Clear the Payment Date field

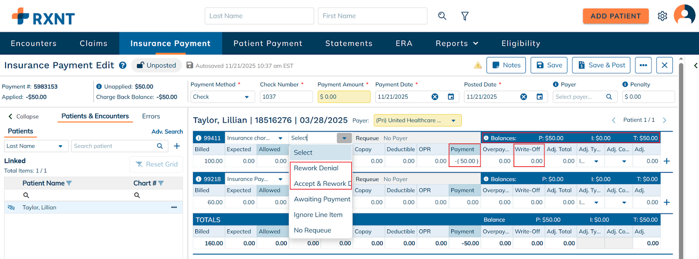(435, 97)
